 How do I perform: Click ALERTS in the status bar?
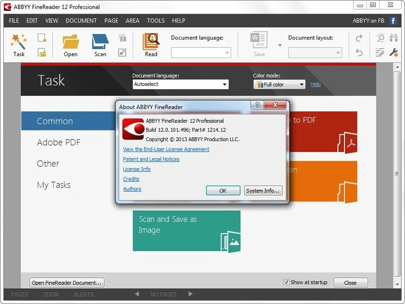click(x=84, y=294)
